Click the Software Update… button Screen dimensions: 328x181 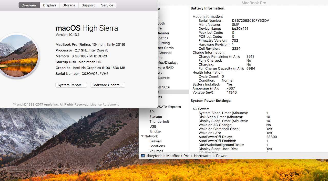107,85
